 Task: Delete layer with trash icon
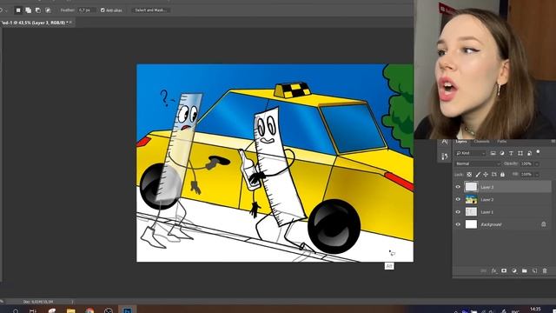[545, 270]
